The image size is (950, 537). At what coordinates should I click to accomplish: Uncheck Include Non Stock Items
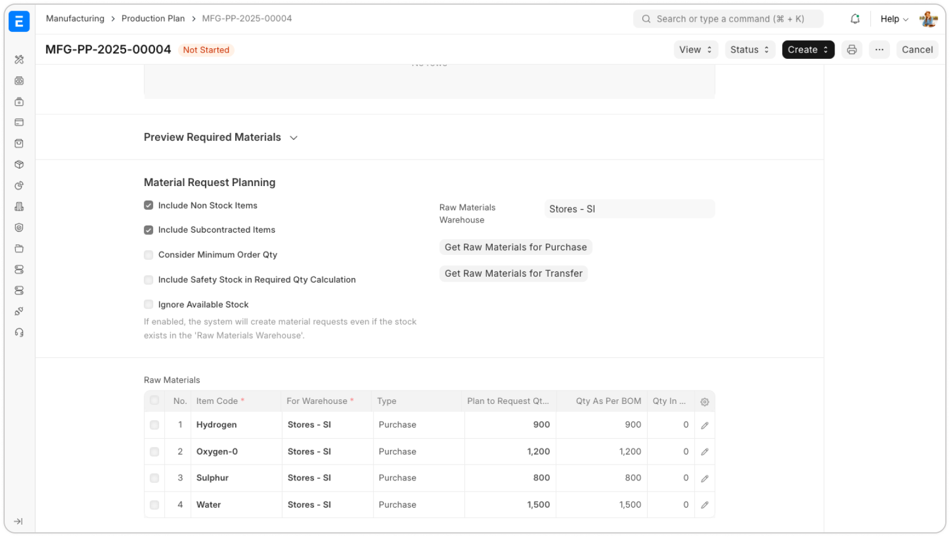click(x=149, y=205)
